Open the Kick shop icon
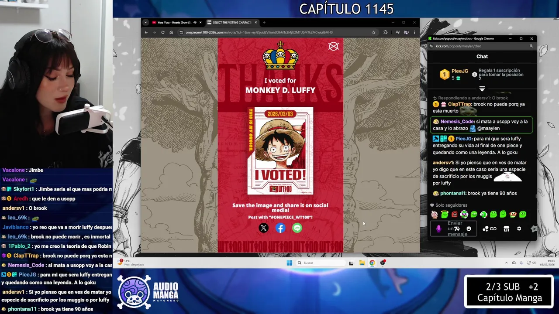 pos(506,229)
